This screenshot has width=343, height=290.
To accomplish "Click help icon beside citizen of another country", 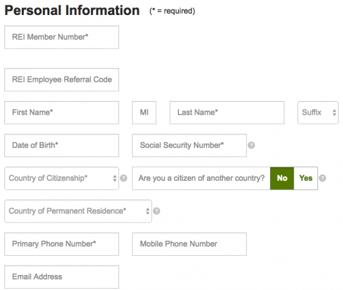I will tap(322, 178).
